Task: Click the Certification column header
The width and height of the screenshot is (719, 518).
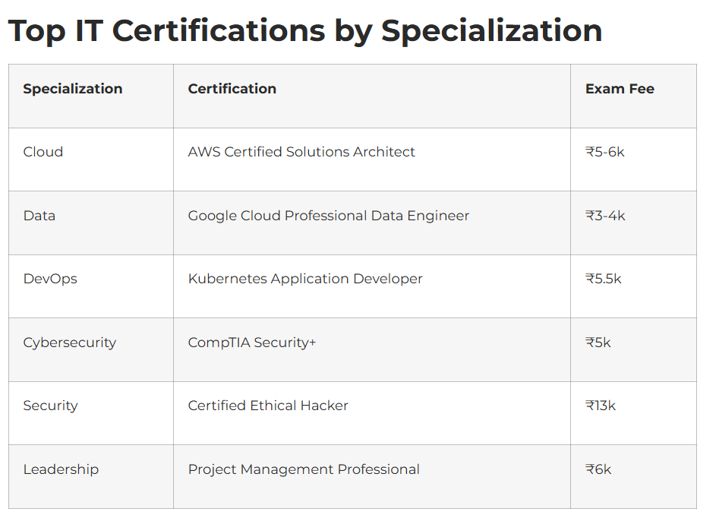Action: pyautogui.click(x=232, y=89)
